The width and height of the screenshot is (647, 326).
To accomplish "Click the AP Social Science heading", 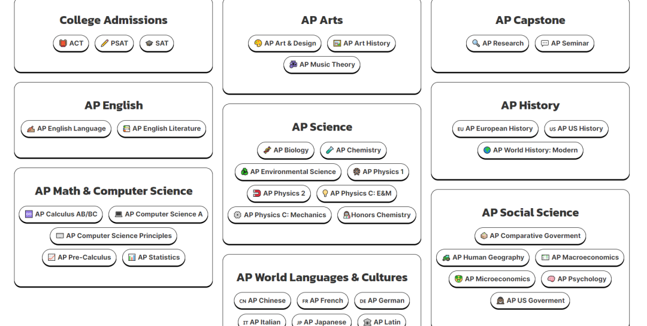I will pyautogui.click(x=530, y=213).
